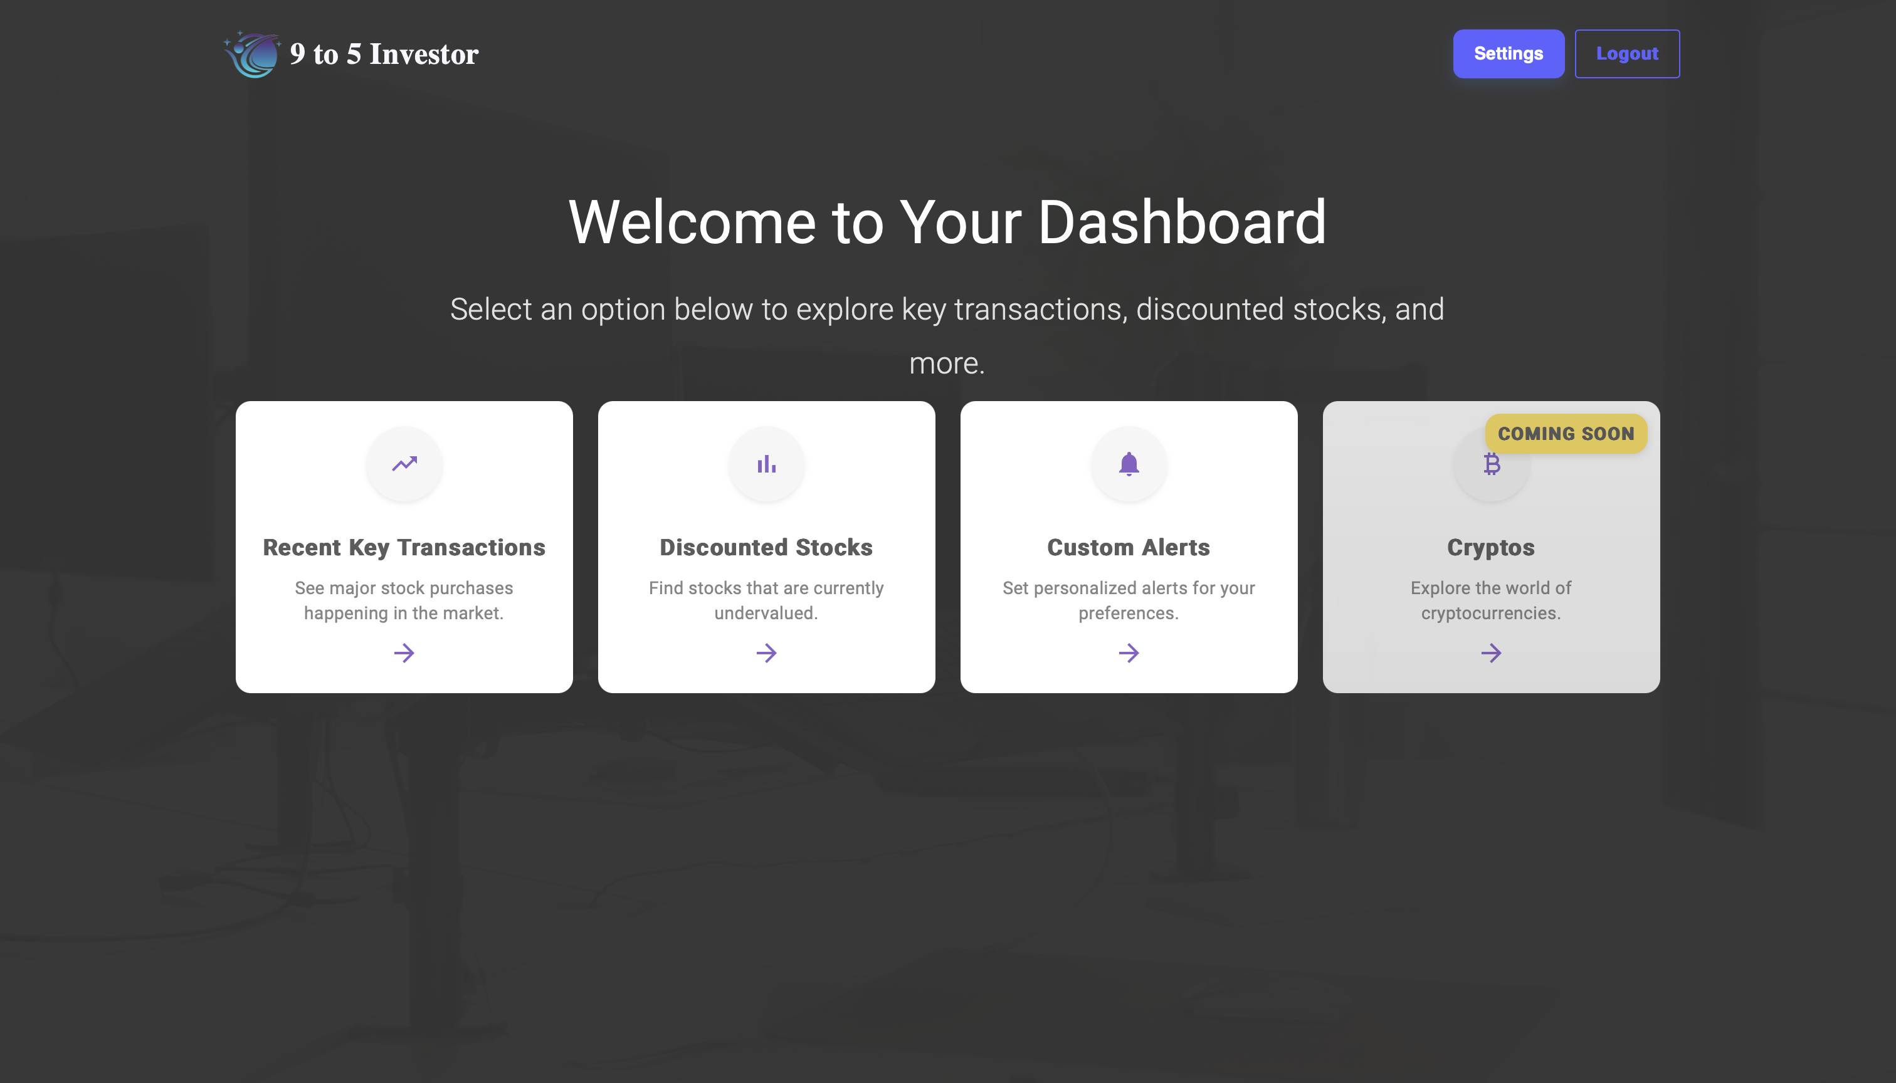Click the Discounted Stocks title text
Image resolution: width=1896 pixels, height=1083 pixels.
pos(766,547)
